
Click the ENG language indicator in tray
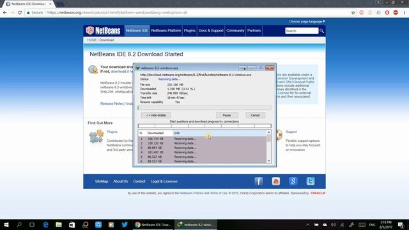point(372,224)
